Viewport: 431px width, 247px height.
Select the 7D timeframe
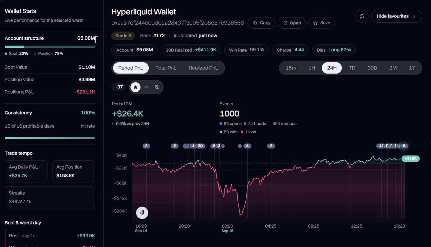(352, 68)
